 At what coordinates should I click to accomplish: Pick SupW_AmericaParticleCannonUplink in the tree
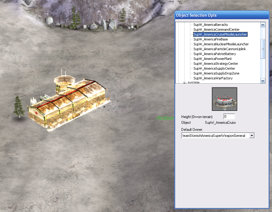tap(219, 49)
